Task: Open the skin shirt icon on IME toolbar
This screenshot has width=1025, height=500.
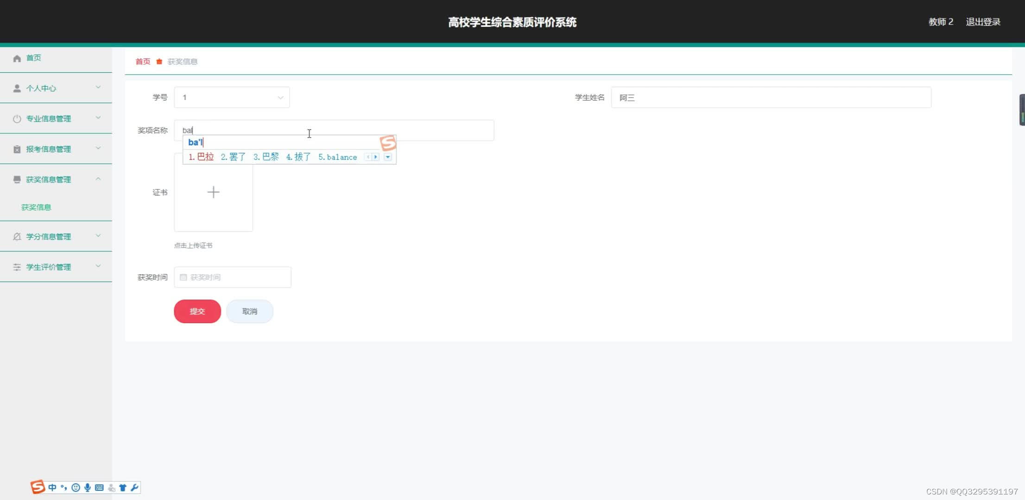Action: tap(123, 487)
